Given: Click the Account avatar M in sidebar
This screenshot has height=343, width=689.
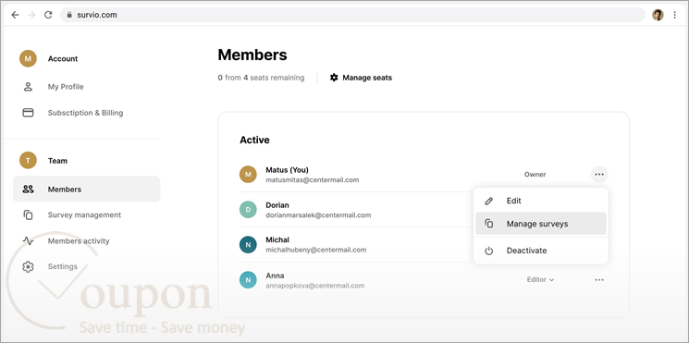Looking at the screenshot, I should coord(28,58).
